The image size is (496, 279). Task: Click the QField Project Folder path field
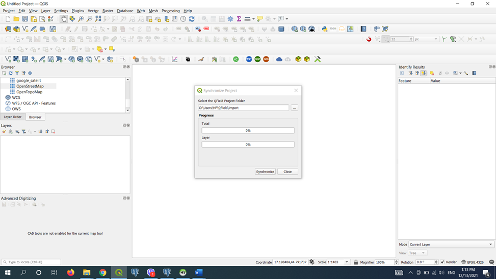243,108
